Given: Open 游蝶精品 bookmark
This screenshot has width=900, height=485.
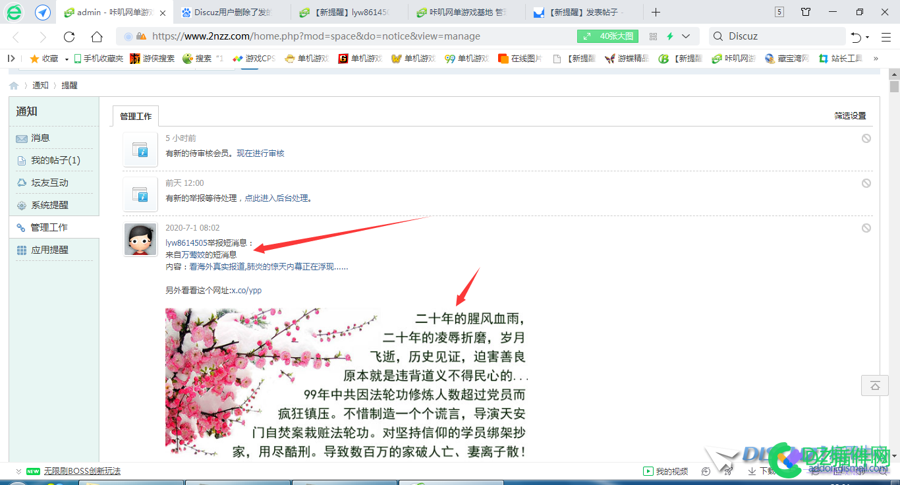Looking at the screenshot, I should click(x=627, y=59).
